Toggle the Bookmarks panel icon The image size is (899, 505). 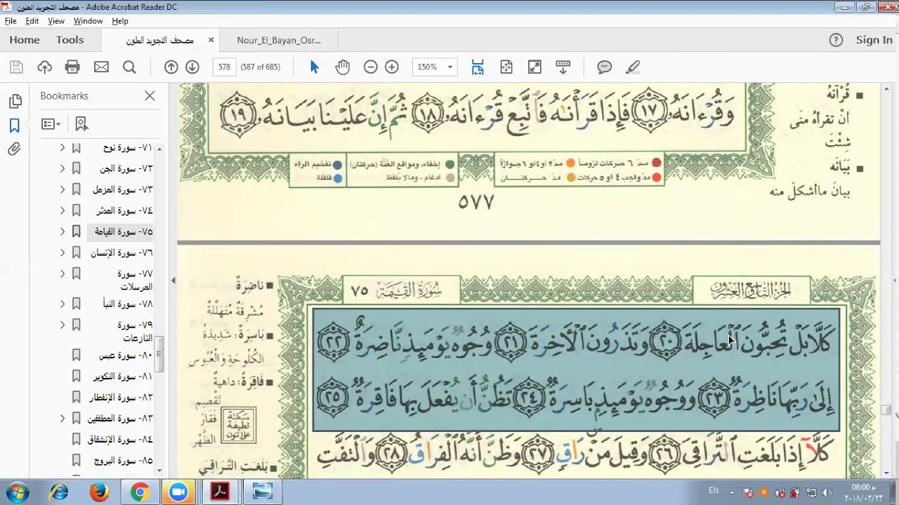pyautogui.click(x=15, y=126)
